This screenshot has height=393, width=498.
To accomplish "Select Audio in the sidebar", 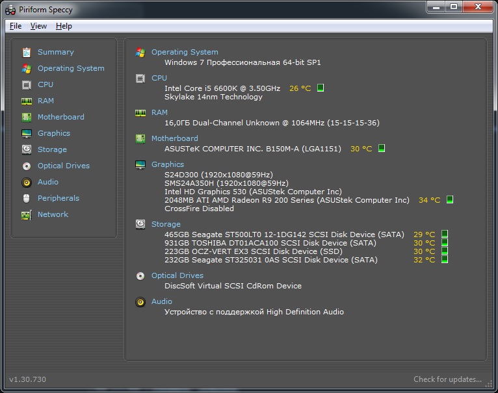I will click(x=48, y=182).
